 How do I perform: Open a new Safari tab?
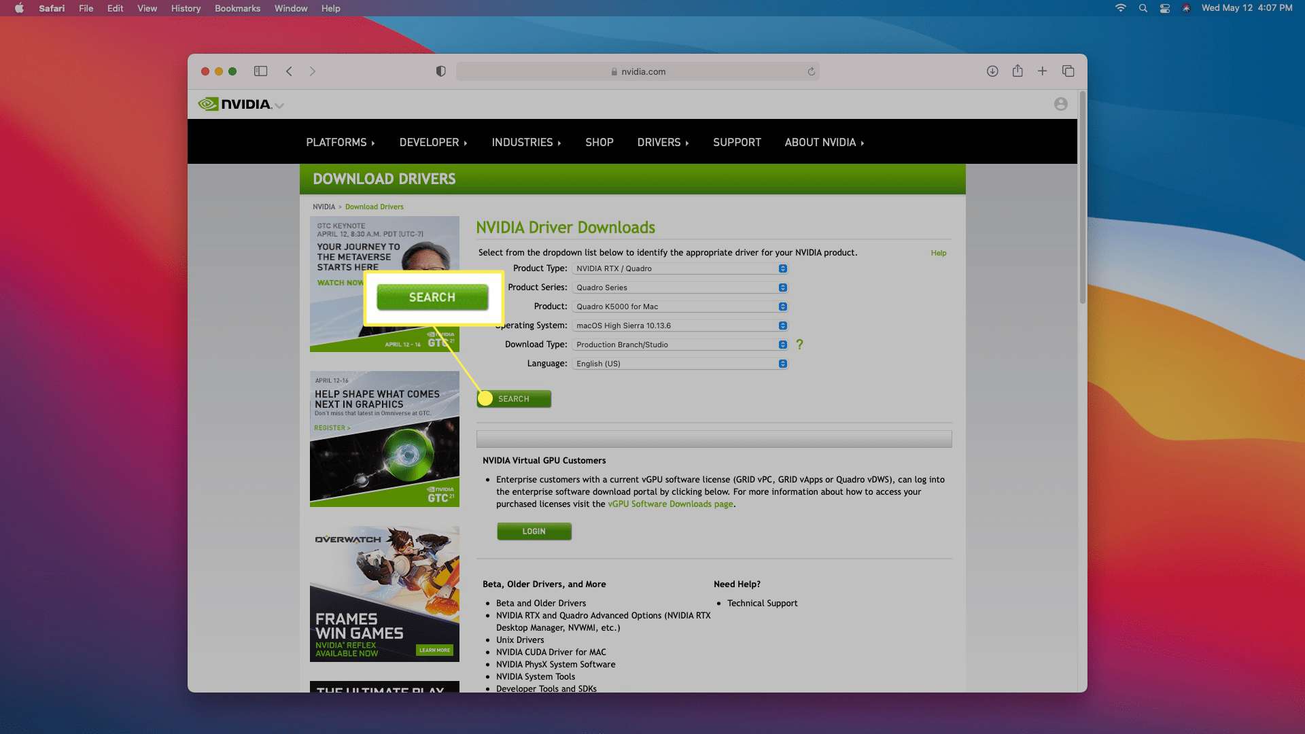(1042, 71)
